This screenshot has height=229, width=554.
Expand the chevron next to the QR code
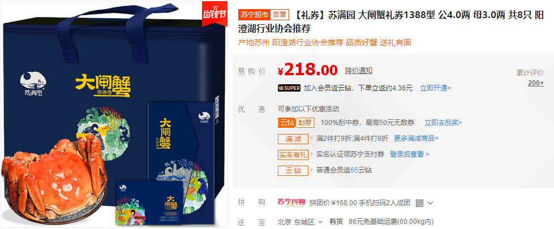430,203
